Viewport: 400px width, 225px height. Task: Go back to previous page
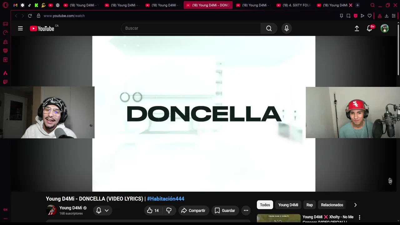point(16,16)
